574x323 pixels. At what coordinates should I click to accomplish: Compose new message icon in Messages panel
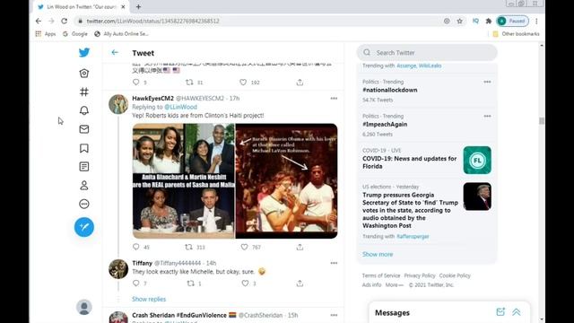tap(500, 312)
